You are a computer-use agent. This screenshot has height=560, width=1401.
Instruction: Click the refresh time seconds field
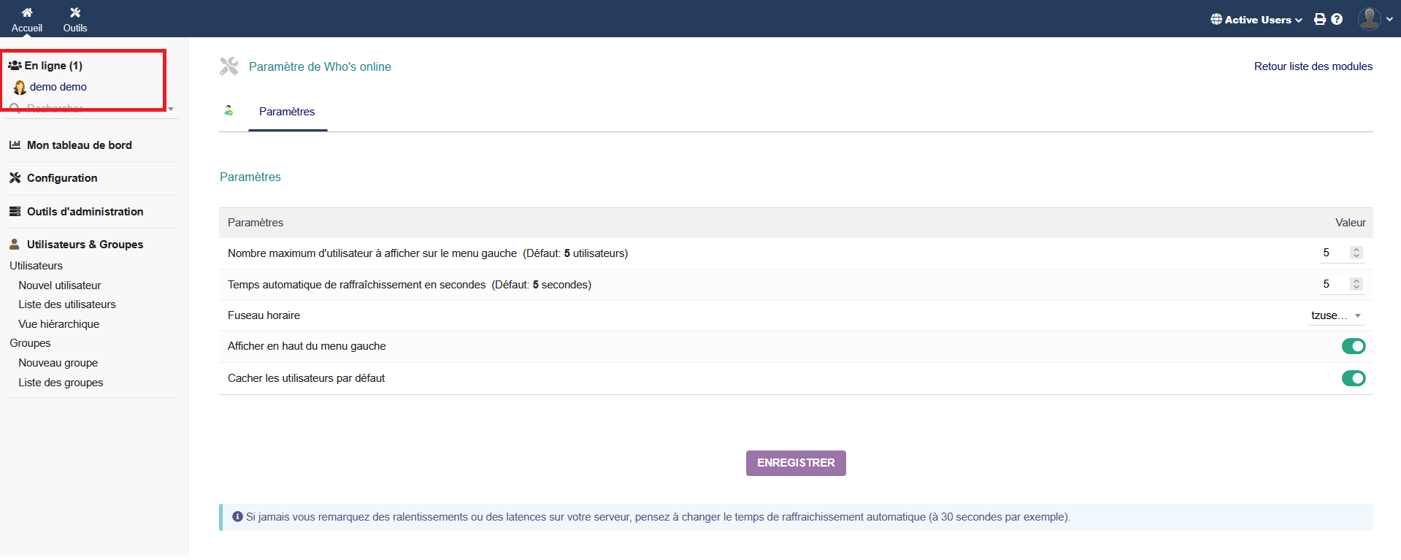(x=1333, y=284)
